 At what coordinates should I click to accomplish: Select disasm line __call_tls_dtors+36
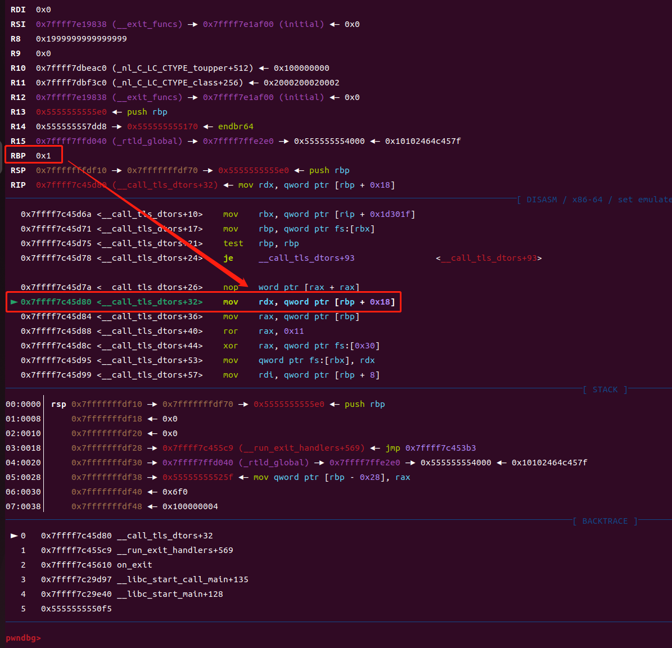190,316
